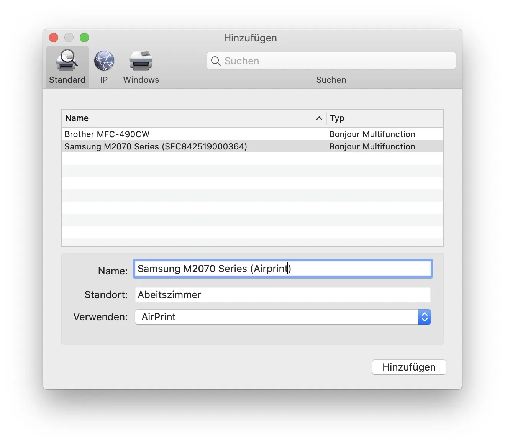Edit the printer Name text field

[x=283, y=269]
